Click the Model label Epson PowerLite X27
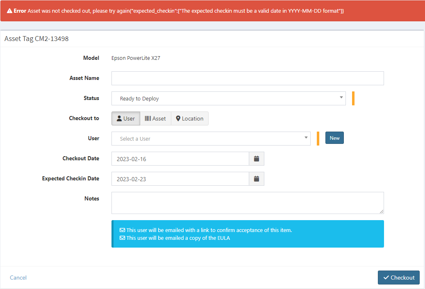 point(136,58)
